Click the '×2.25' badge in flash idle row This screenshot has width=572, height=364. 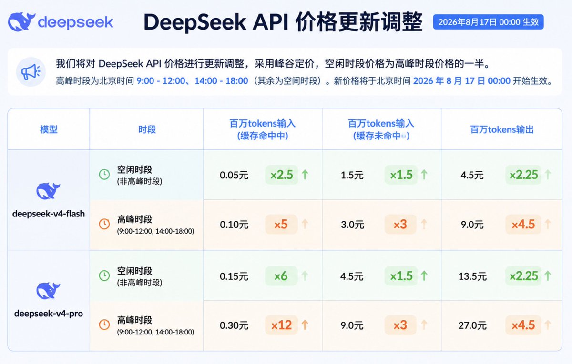[x=523, y=175]
